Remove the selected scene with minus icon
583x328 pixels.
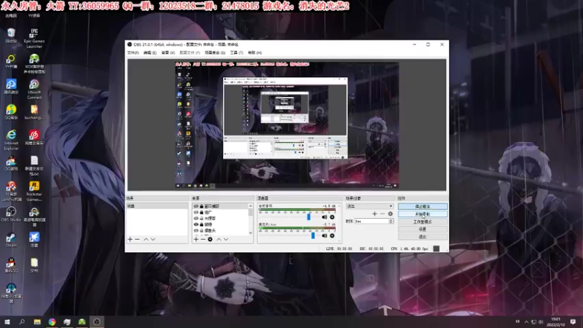137,239
